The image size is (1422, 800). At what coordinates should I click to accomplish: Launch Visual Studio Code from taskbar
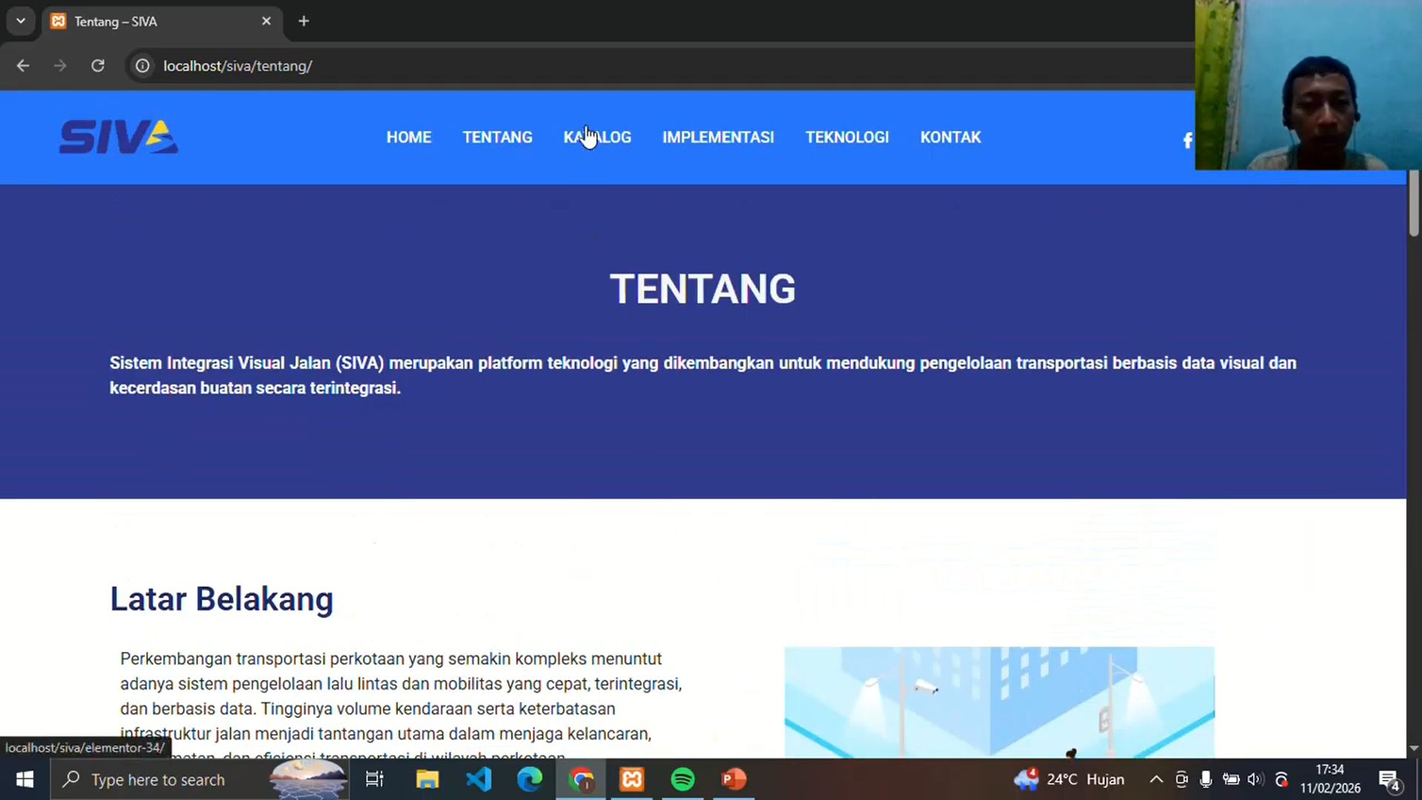coord(479,779)
